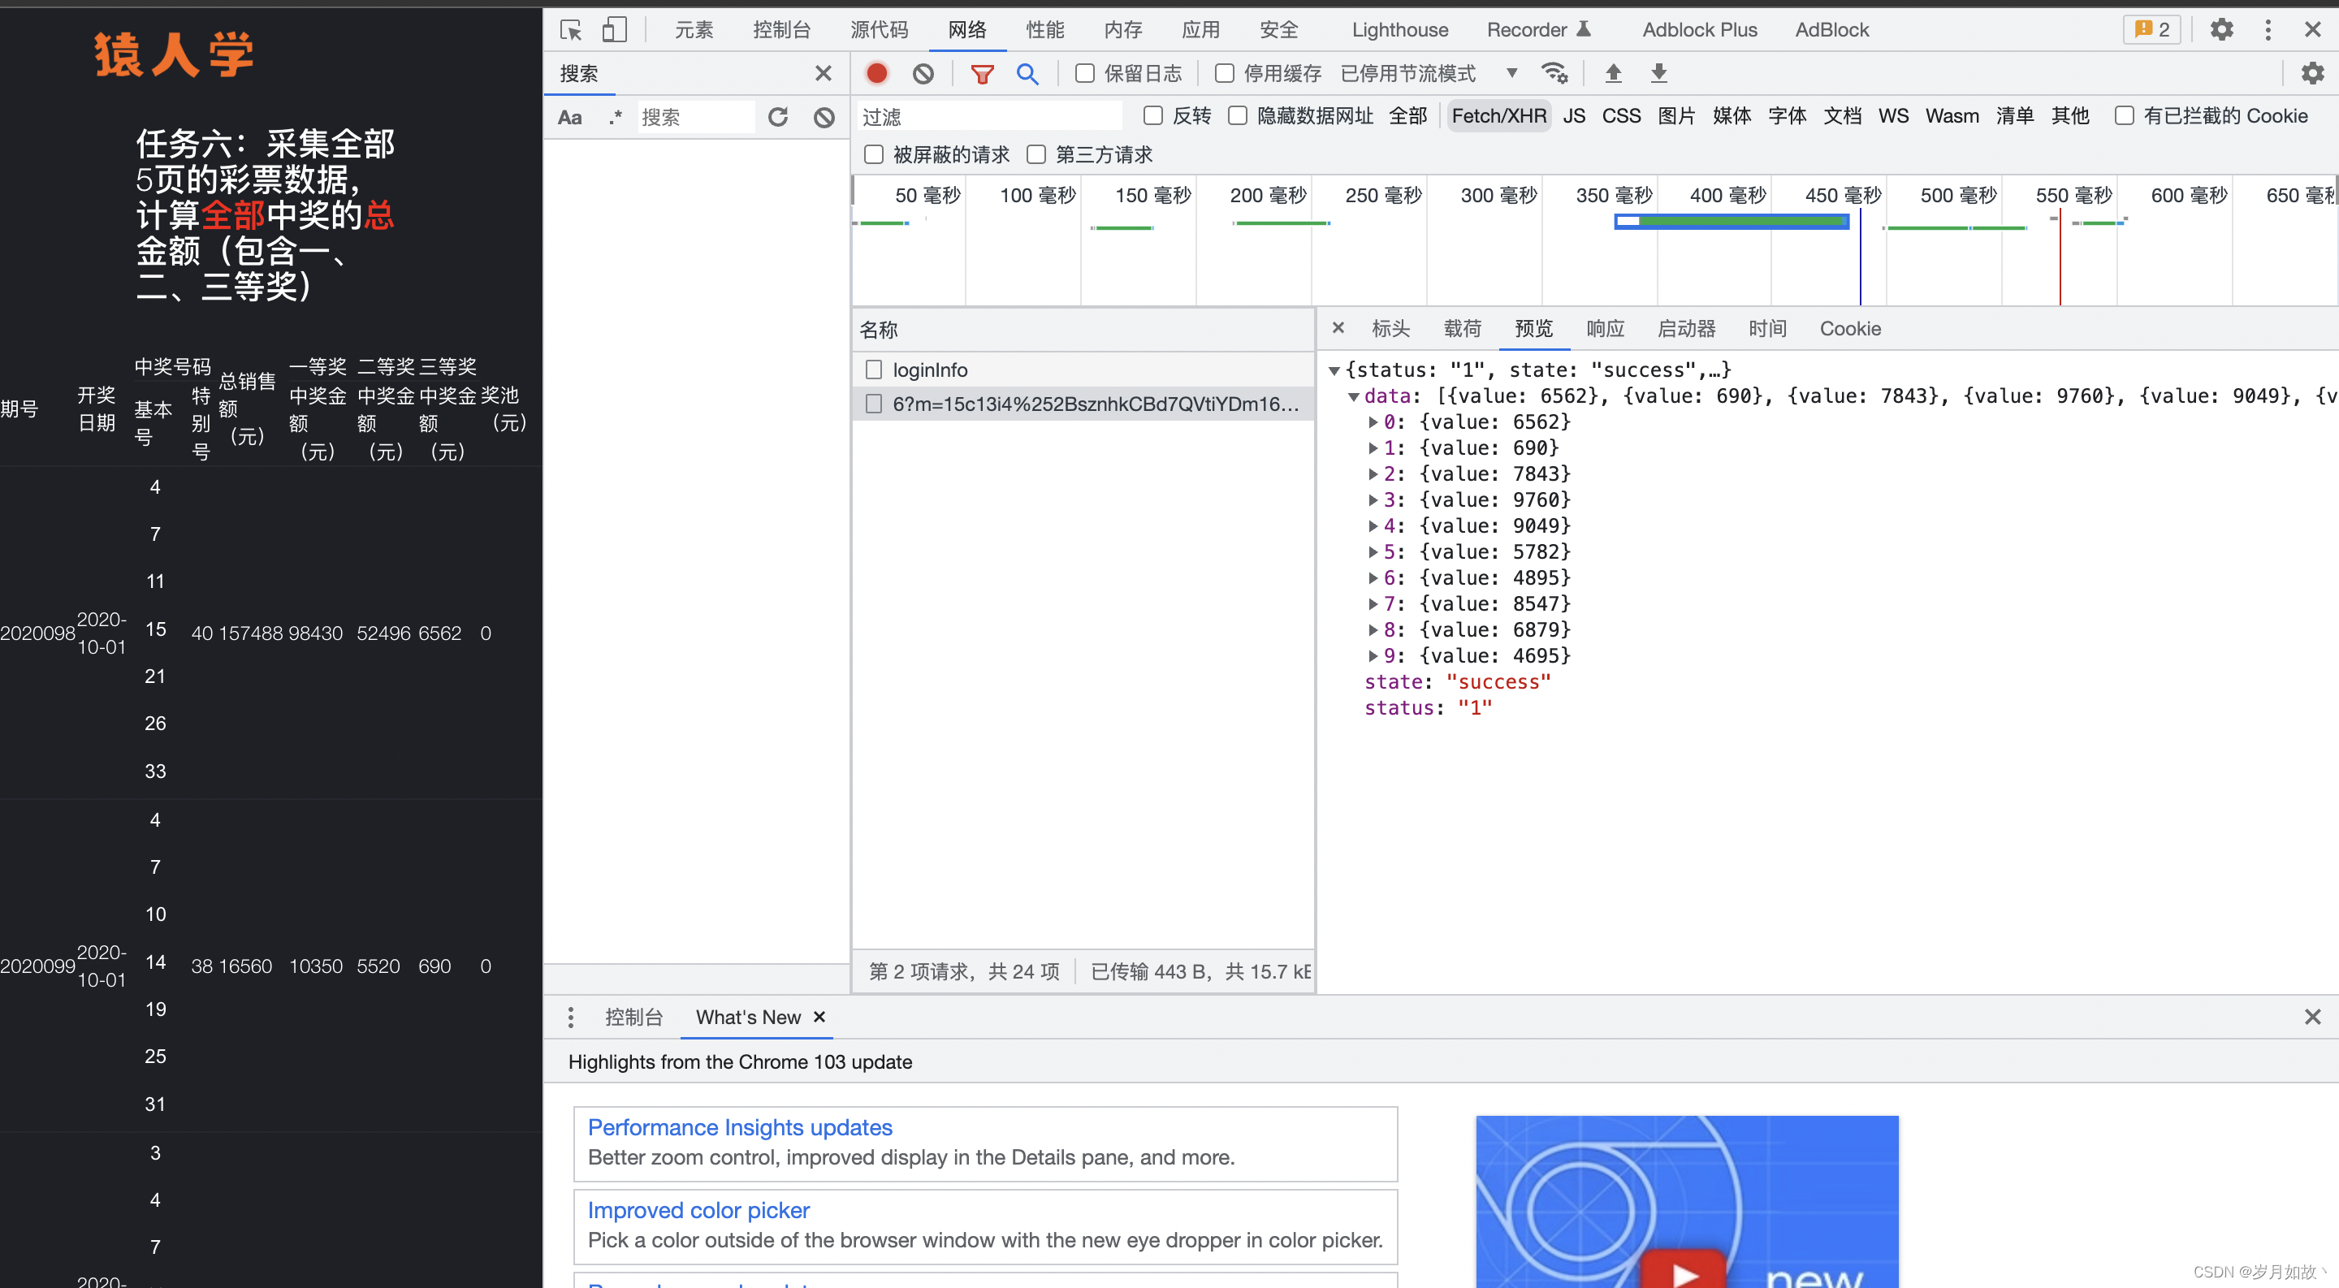
Task: Click the export HAR download arrow icon
Action: 1658,74
